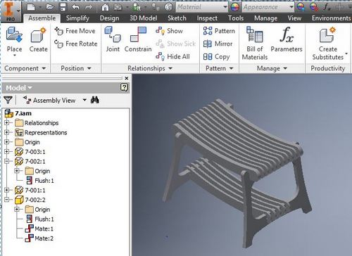This screenshot has height=256, width=352.
Task: Switch to the Tools tab
Action: point(236,18)
